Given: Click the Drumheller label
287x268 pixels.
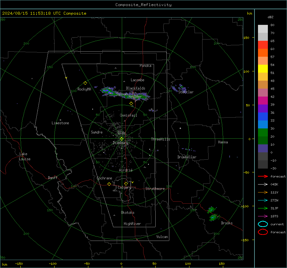Looking at the screenshot, I should pos(187,157).
